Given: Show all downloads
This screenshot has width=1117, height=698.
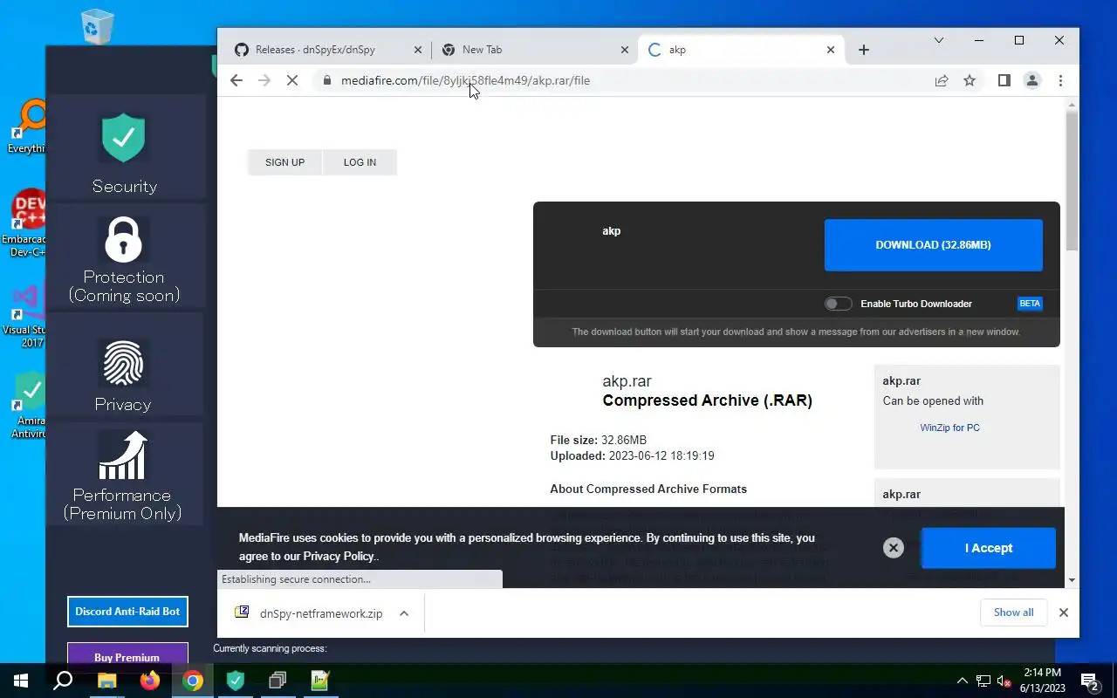Looking at the screenshot, I should point(1013,612).
